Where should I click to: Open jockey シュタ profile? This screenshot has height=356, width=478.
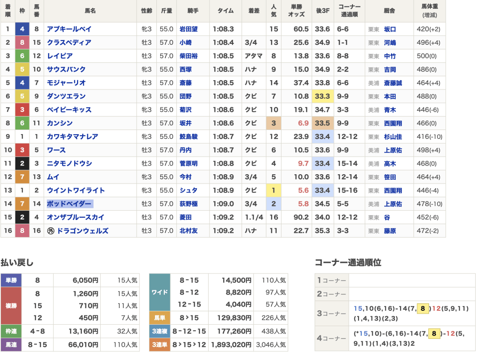pos(189,191)
